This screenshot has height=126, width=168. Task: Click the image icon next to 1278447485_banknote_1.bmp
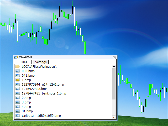[x=18, y=93]
